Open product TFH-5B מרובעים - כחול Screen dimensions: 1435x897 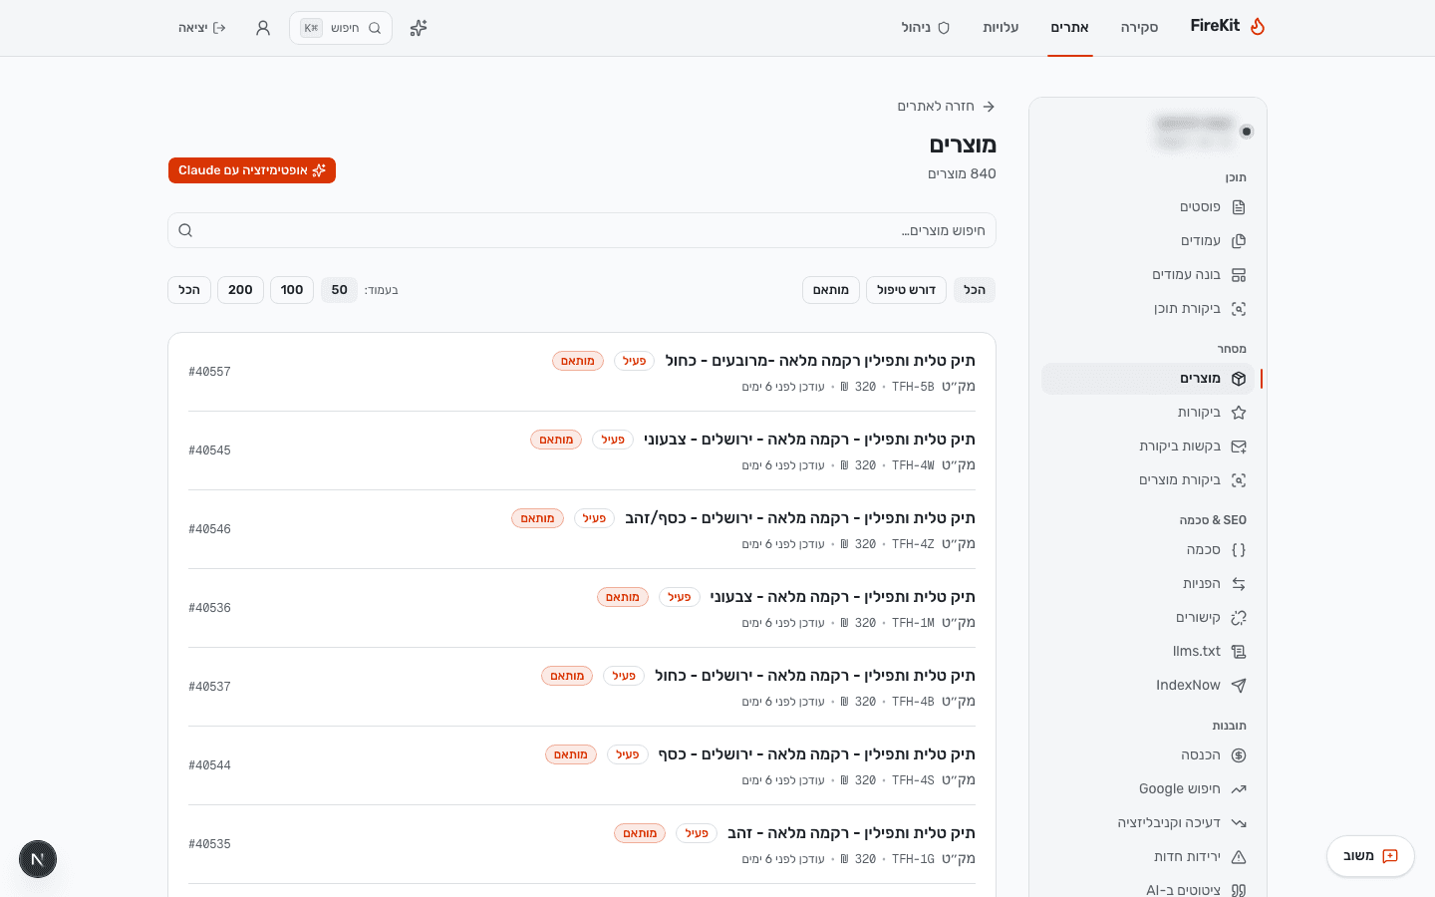click(x=582, y=372)
